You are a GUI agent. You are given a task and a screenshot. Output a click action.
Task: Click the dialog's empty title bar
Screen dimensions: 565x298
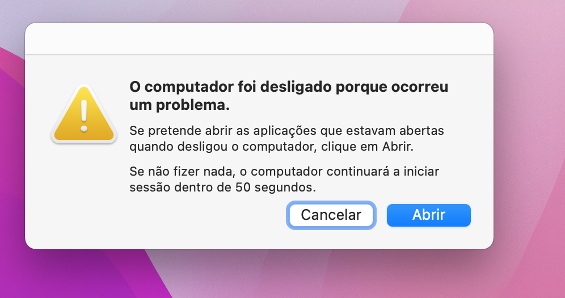259,39
